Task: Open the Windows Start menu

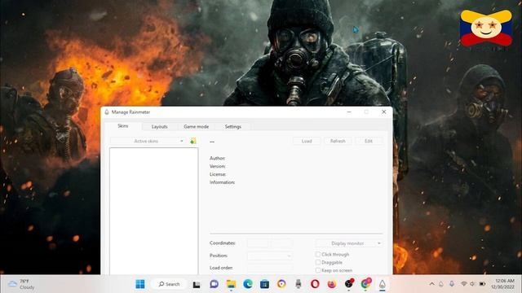Action: click(x=140, y=284)
